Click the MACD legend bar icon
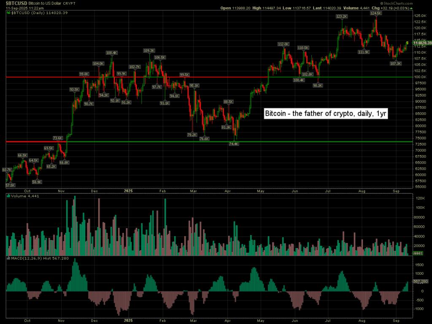Screen dimensions: 432x324 pos(8,257)
